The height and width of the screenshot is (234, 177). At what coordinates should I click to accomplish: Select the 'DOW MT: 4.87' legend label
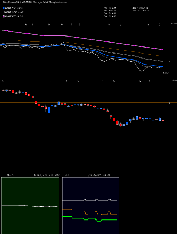(14, 12)
